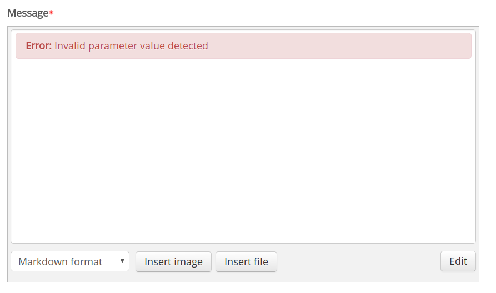Click the Insert file button
Image resolution: width=496 pixels, height=293 pixels.
(x=246, y=261)
